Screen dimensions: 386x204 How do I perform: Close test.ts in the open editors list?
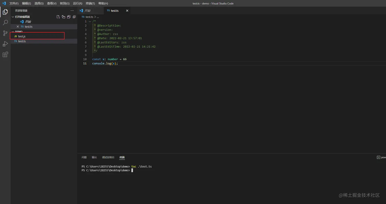tap(18, 26)
